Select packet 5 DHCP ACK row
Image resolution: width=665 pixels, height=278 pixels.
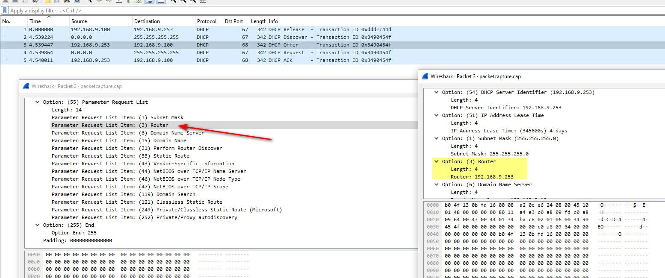coord(332,60)
